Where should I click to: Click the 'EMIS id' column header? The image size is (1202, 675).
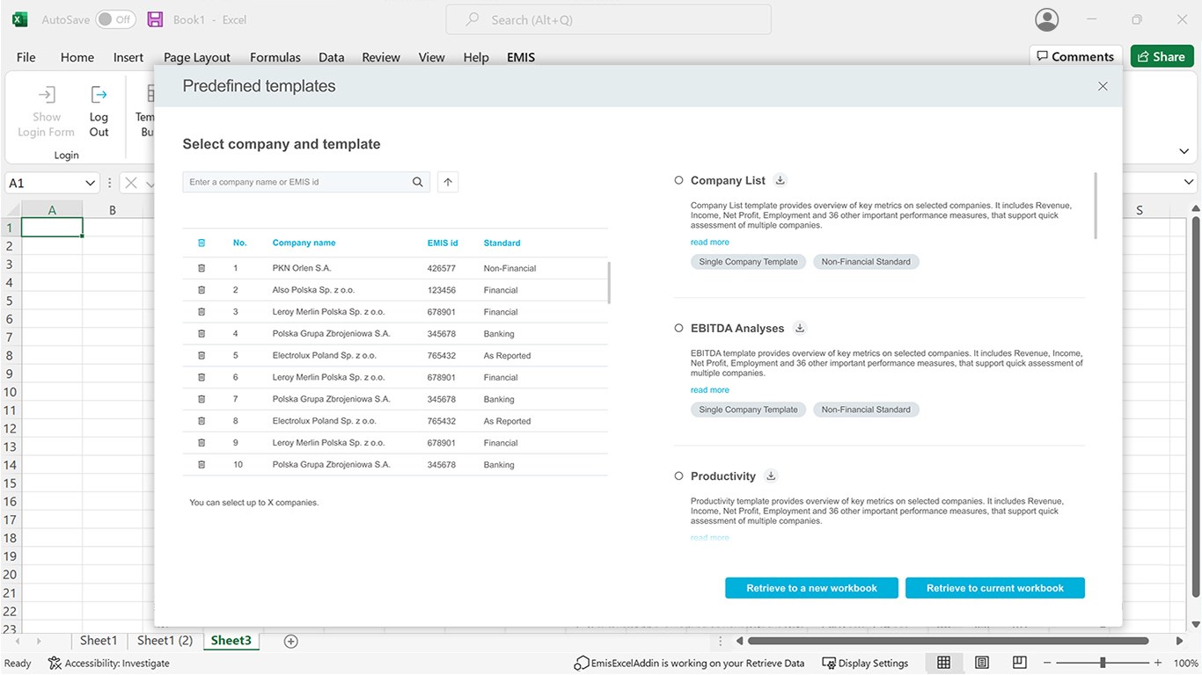coord(443,243)
